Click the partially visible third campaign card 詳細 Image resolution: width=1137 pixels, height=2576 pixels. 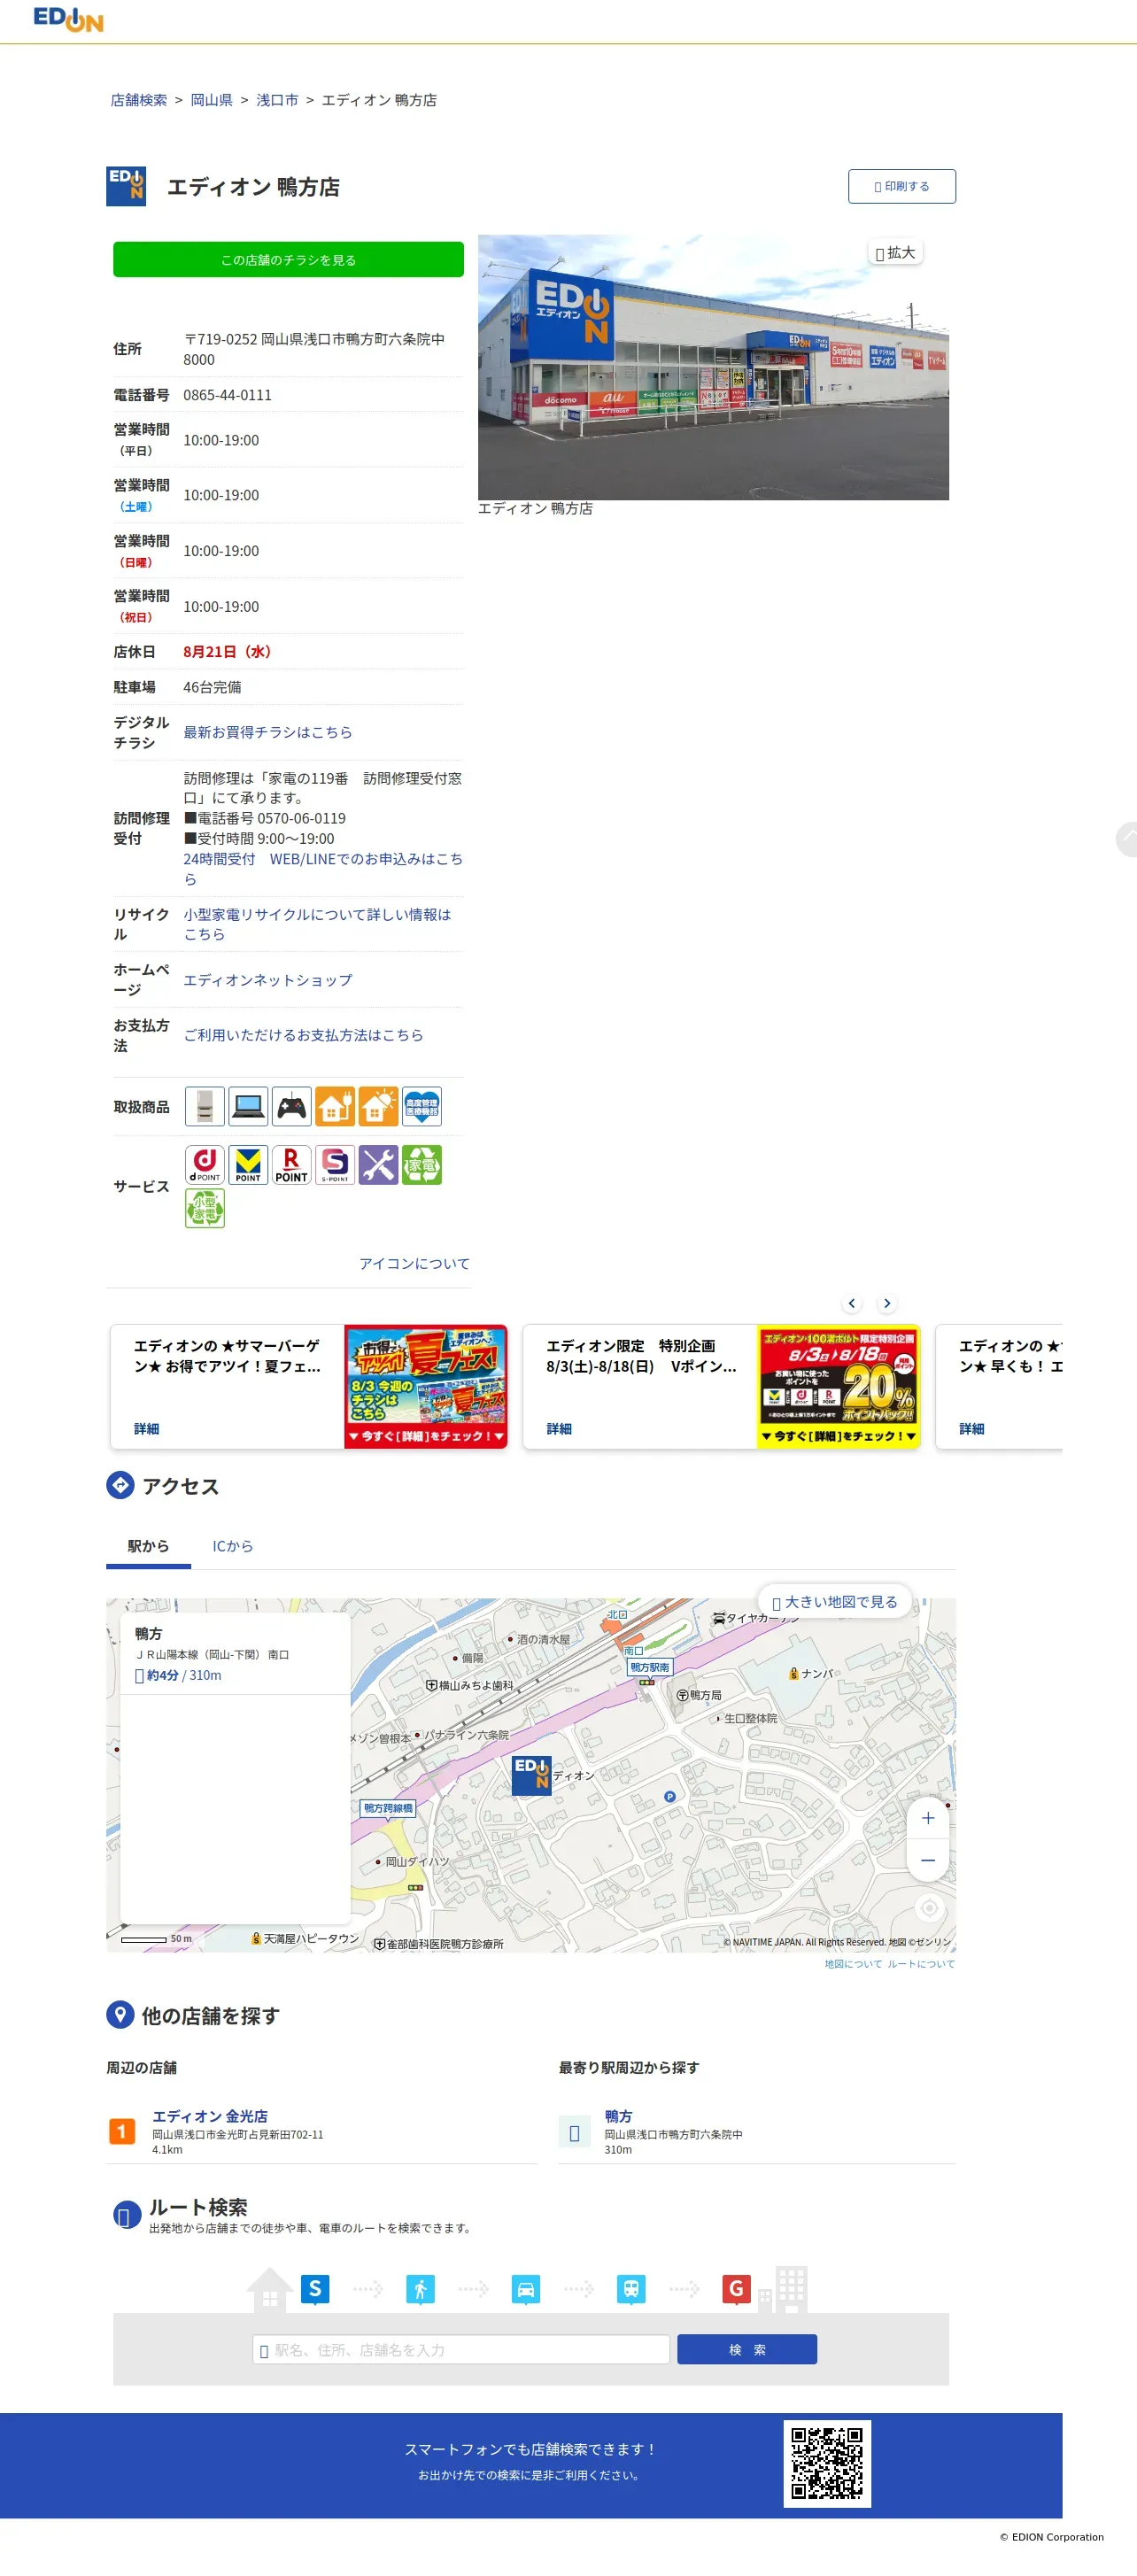click(x=971, y=1429)
